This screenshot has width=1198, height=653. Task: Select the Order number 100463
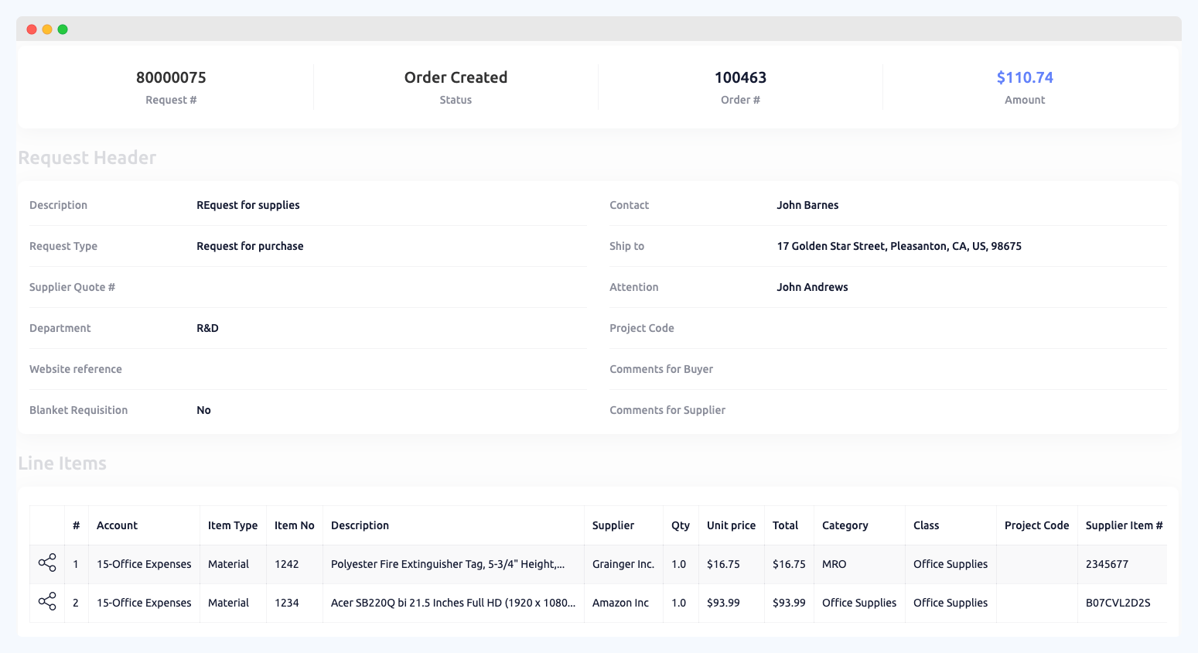coord(740,77)
